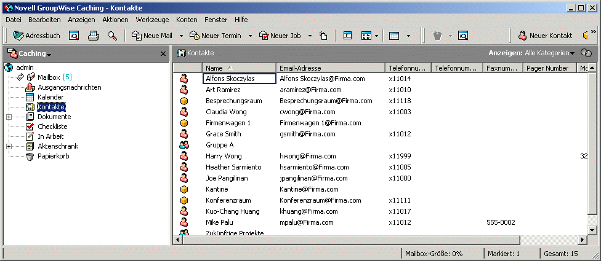Screen dimensions: 601x261
Task: Open the Kalender folder
Action: [x=50, y=97]
